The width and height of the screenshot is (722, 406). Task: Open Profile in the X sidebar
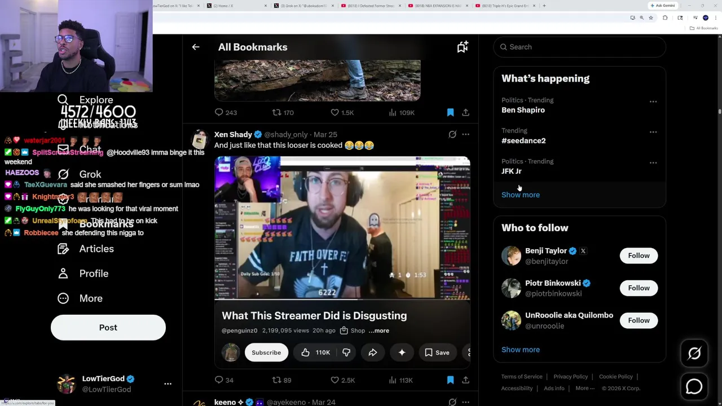[83, 273]
